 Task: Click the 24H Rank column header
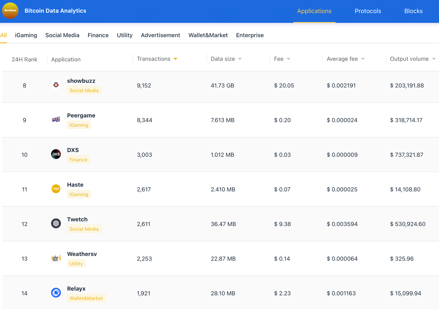pos(24,59)
